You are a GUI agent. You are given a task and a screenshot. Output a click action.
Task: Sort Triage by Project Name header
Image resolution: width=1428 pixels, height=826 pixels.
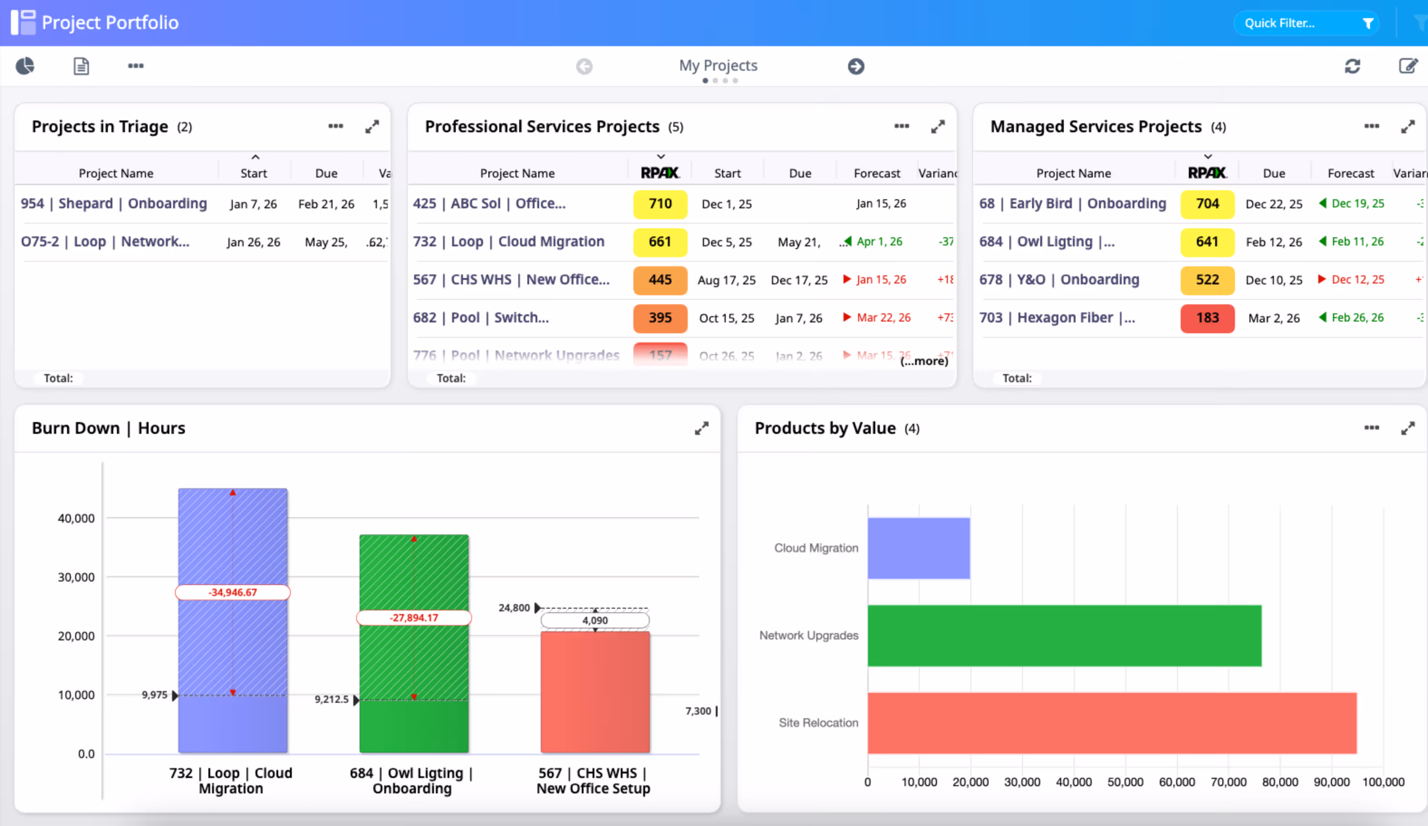[116, 173]
